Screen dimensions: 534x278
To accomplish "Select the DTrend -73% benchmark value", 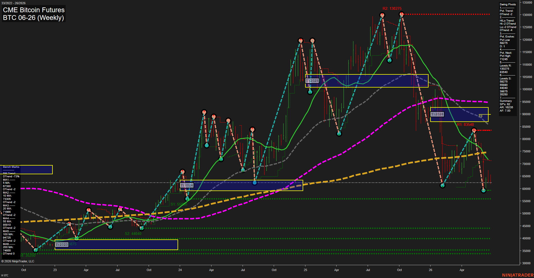I will point(11,176).
